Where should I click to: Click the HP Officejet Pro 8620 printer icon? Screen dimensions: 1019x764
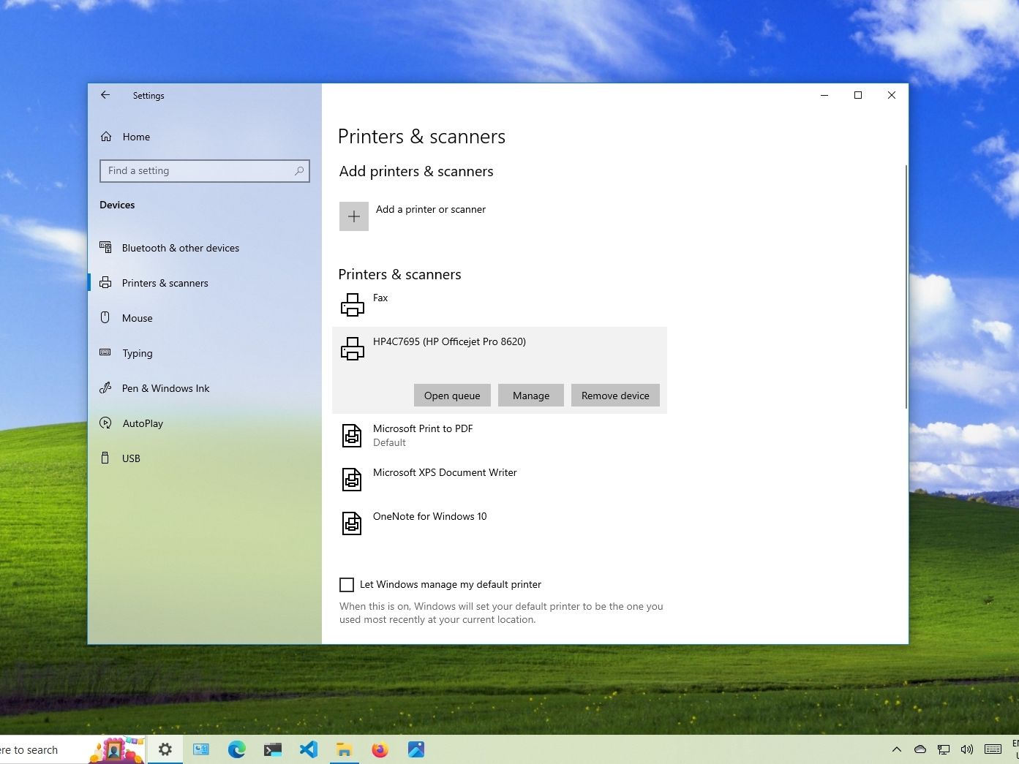click(352, 348)
